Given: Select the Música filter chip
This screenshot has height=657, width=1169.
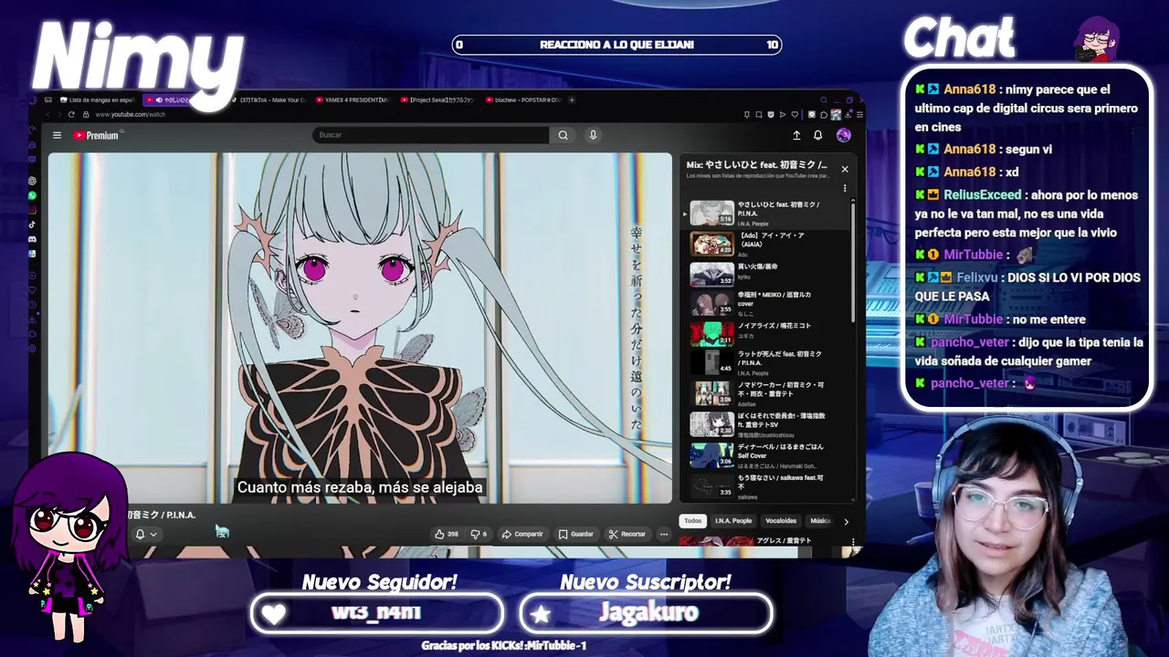Looking at the screenshot, I should click(820, 521).
